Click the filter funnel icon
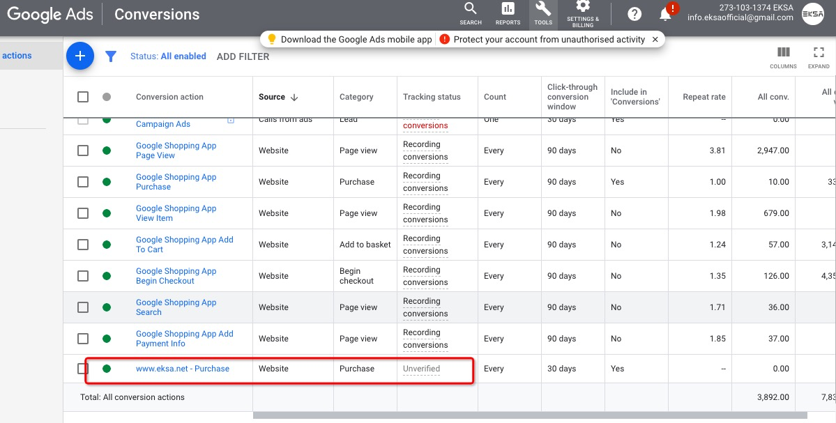The width and height of the screenshot is (836, 423). point(111,56)
